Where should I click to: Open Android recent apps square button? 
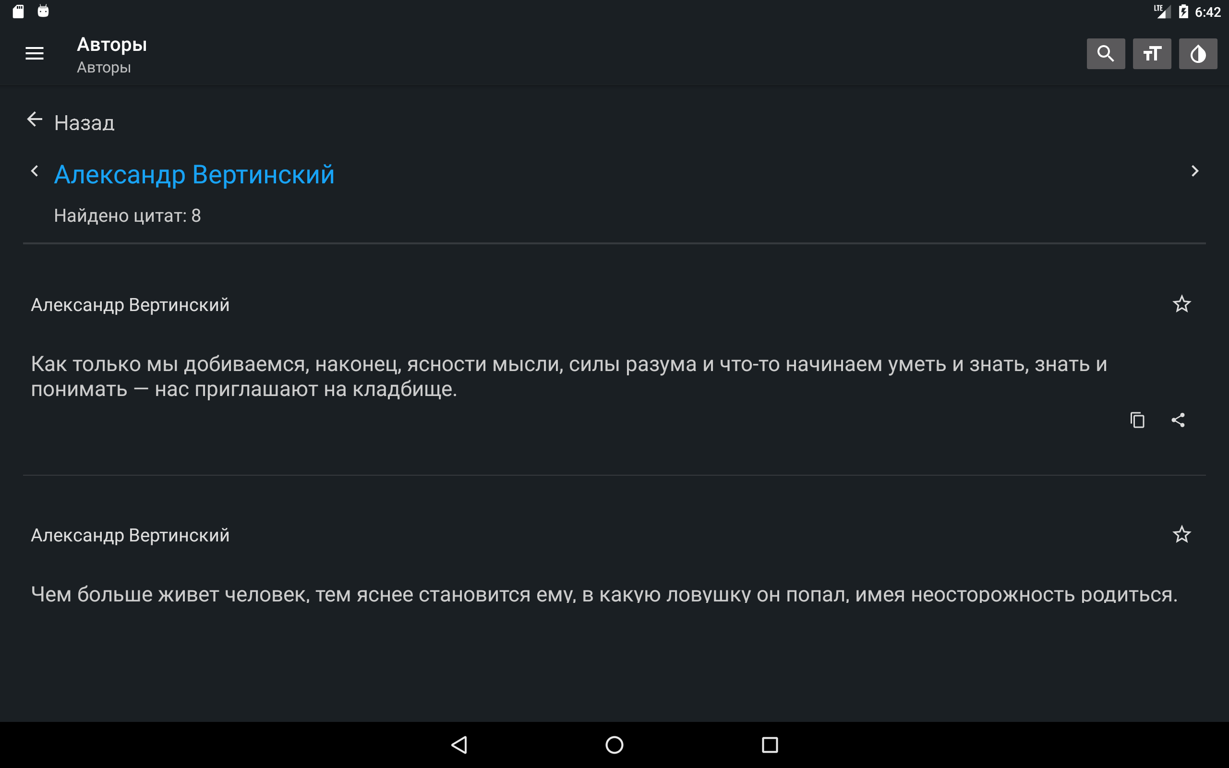pos(770,745)
